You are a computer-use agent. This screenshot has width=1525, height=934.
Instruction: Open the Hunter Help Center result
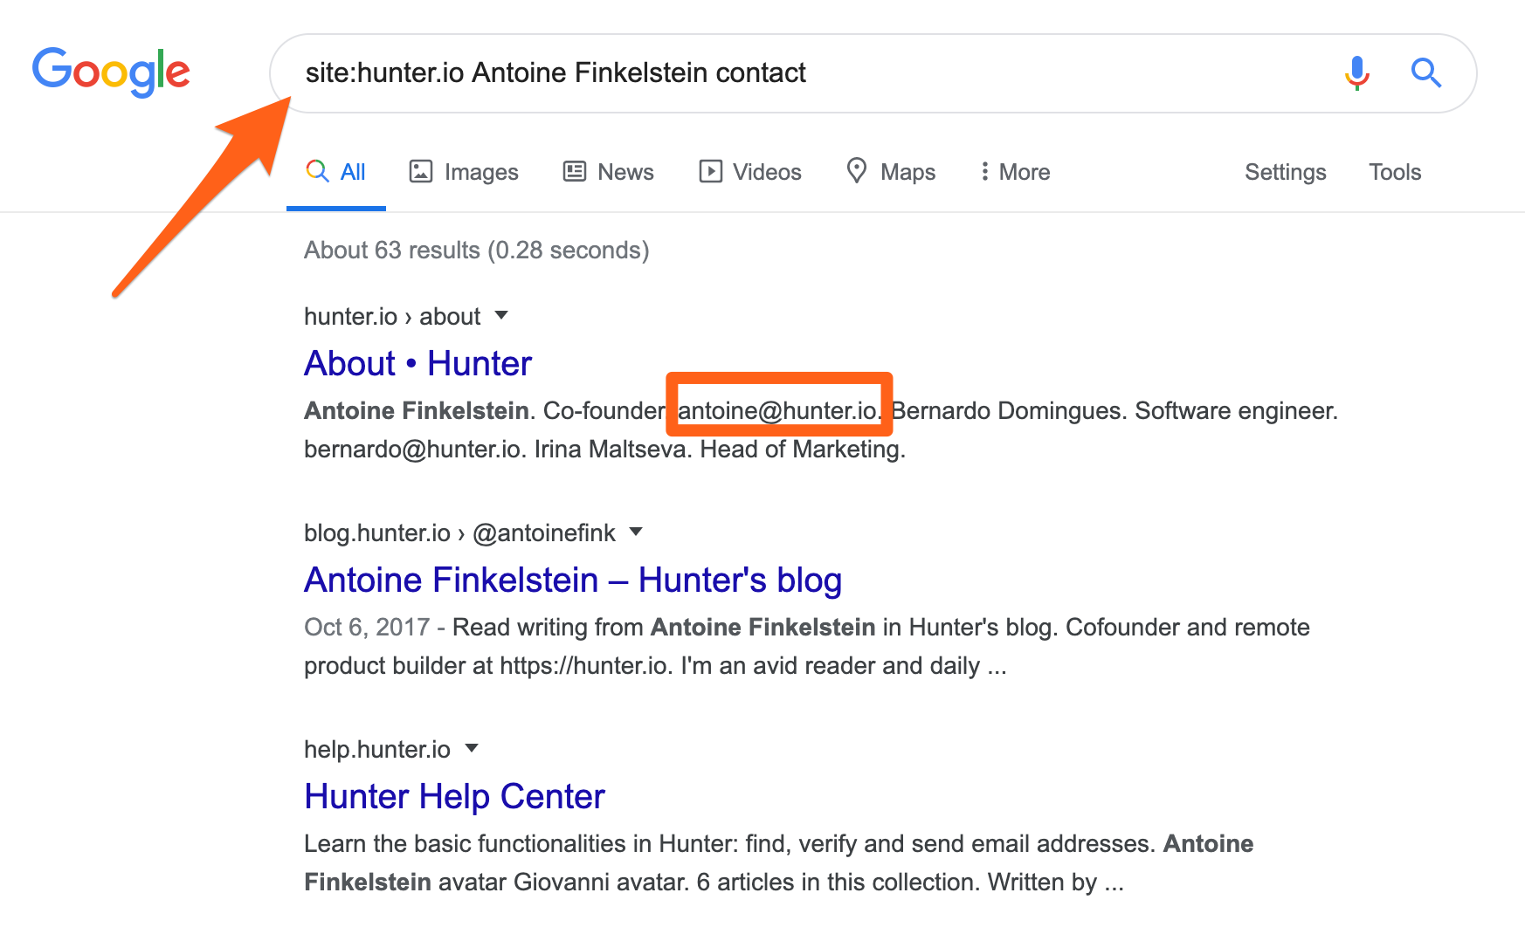click(x=454, y=796)
